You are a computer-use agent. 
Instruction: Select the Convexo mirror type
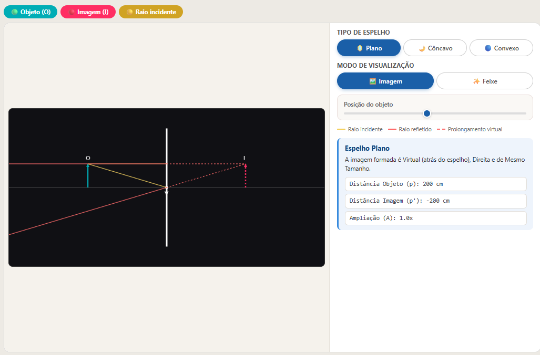501,48
